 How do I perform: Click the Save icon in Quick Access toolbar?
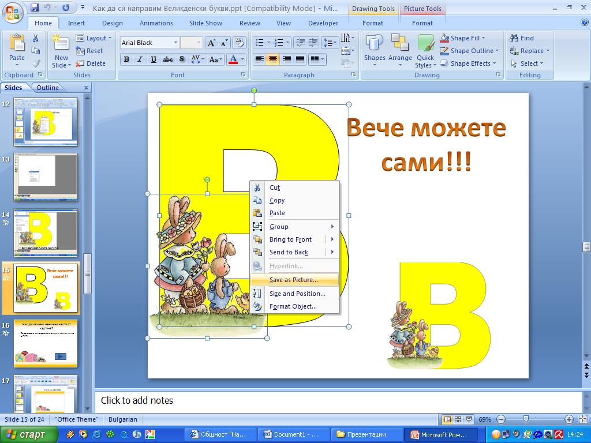click(35, 7)
